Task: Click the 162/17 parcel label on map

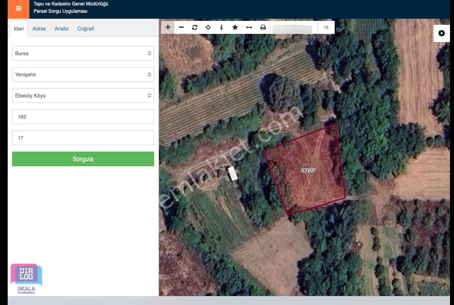Action: (x=308, y=170)
